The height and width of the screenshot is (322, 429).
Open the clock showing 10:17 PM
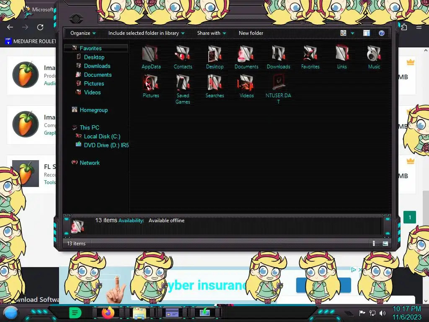click(406, 309)
